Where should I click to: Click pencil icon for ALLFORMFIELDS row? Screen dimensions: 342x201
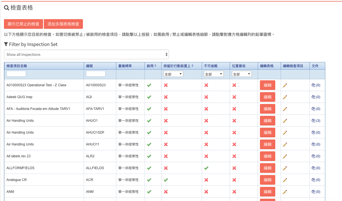[285, 168]
